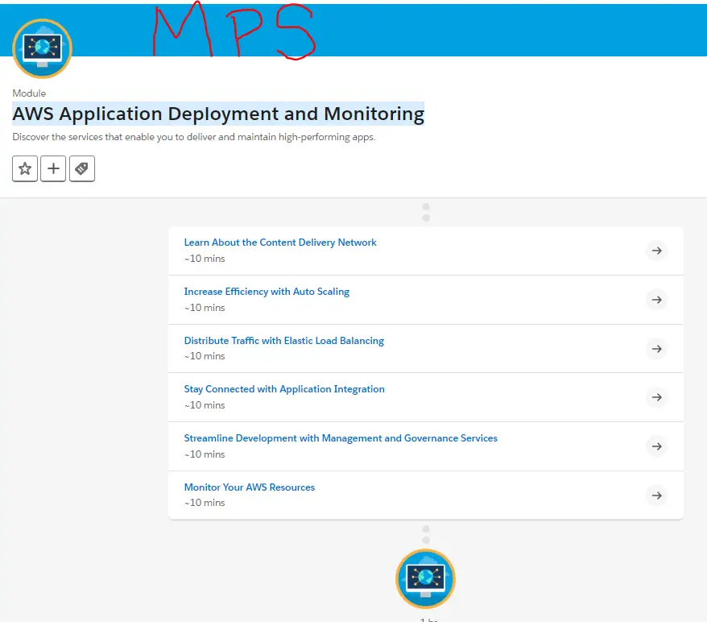The width and height of the screenshot is (707, 622).
Task: Click the arrow next to Increase Efficiency with Auto Scaling
Action: (656, 300)
